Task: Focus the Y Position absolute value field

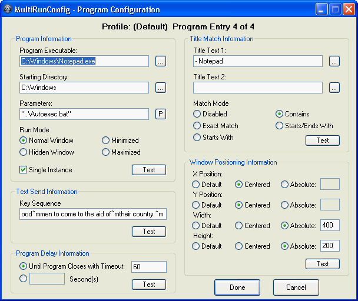Action: [330, 205]
